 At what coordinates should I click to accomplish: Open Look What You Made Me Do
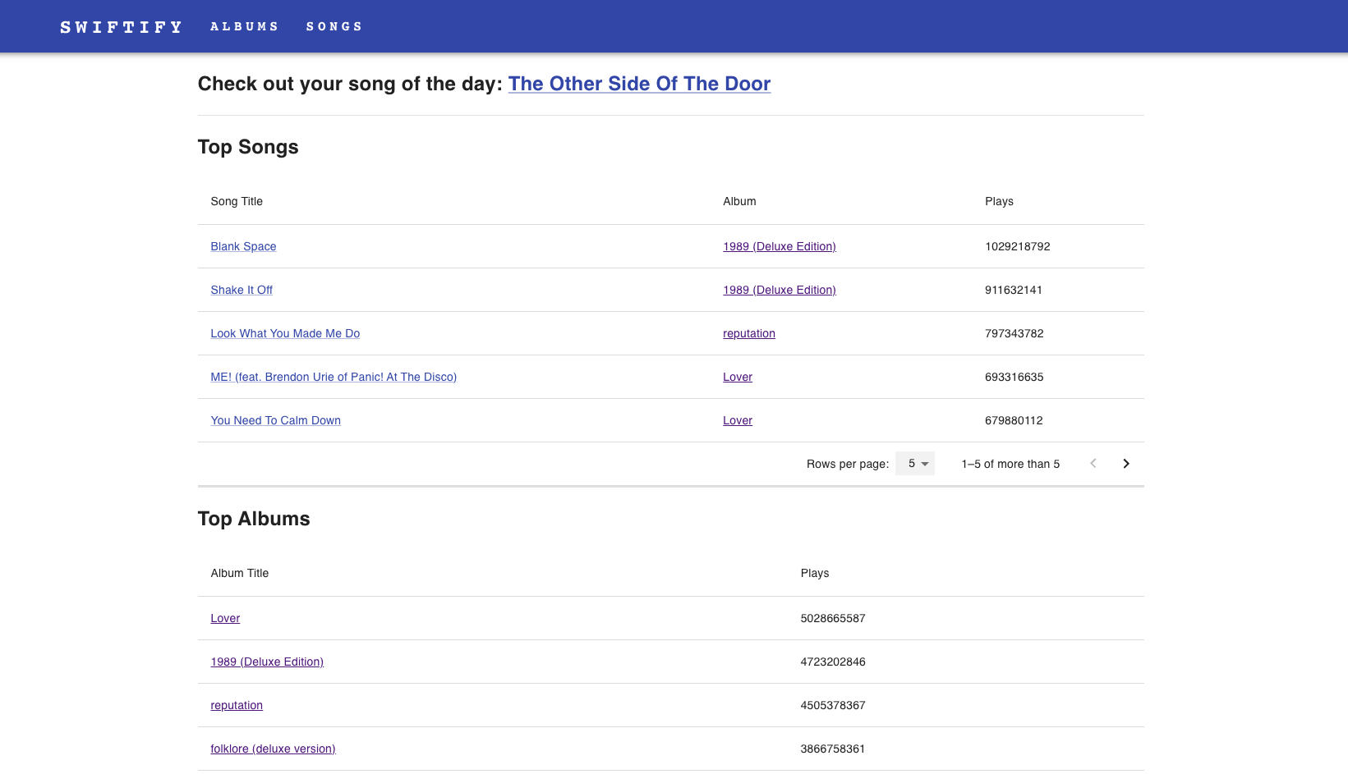(x=284, y=333)
